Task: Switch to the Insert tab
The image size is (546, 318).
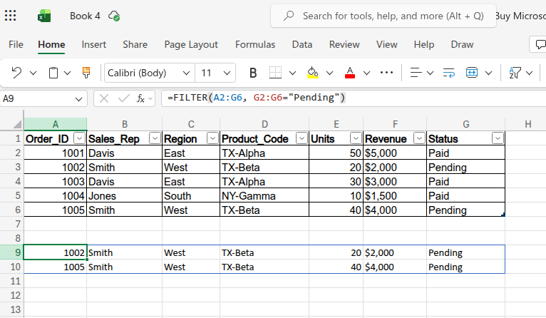Action: click(93, 44)
